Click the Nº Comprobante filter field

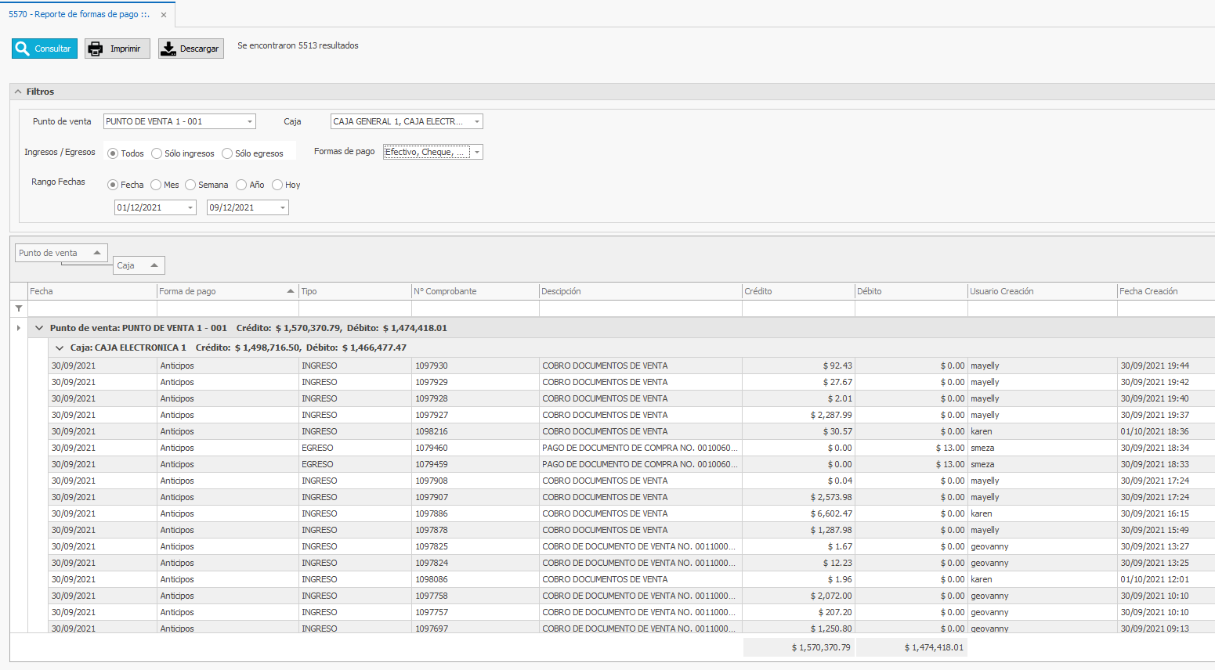475,308
